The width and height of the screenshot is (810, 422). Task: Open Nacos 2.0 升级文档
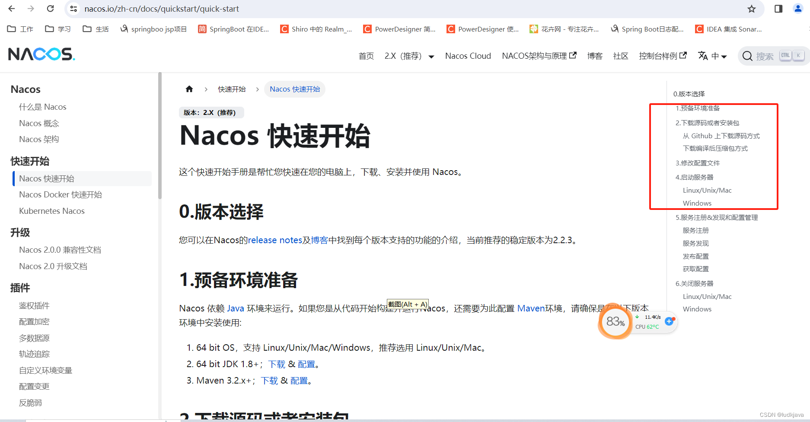[x=53, y=266]
